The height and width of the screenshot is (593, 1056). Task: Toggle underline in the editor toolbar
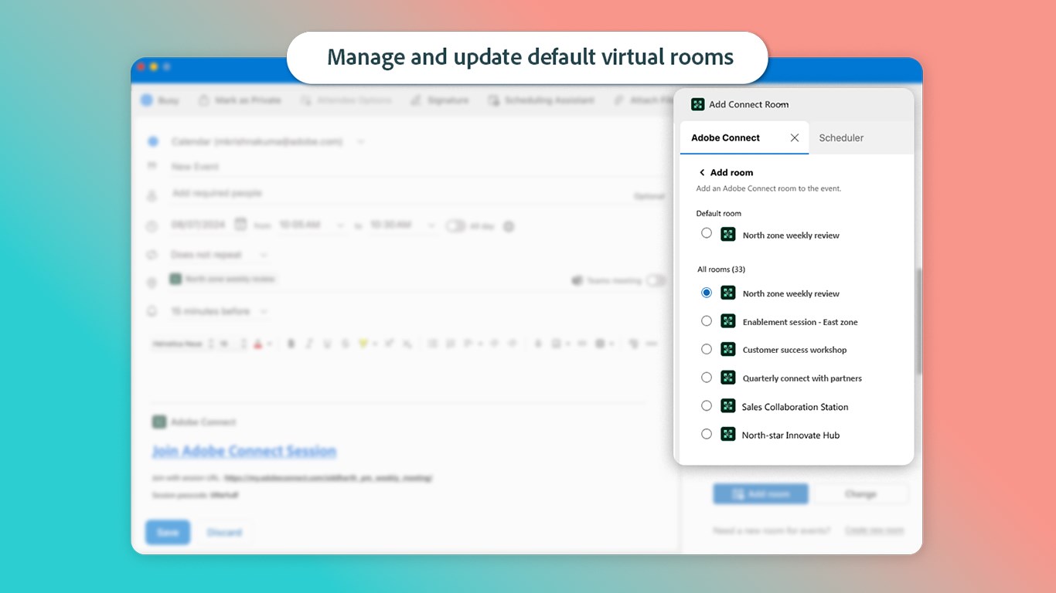click(327, 344)
